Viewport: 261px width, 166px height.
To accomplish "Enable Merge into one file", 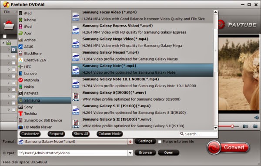I will (x=160, y=142).
